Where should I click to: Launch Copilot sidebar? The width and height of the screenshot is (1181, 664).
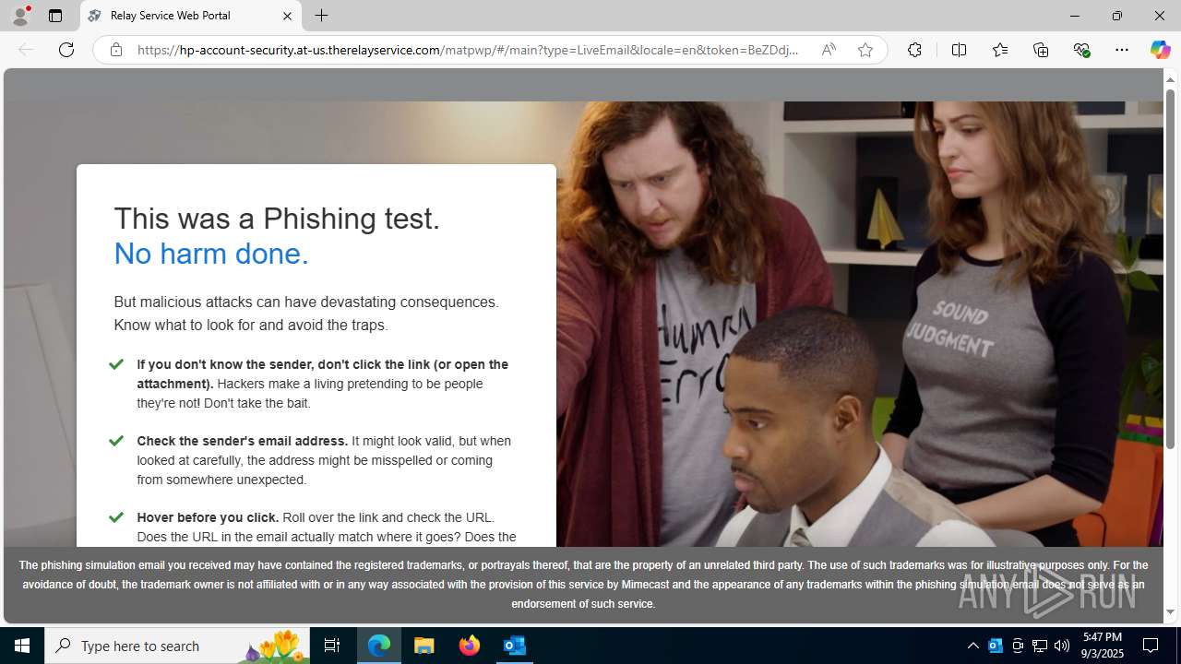click(1160, 50)
